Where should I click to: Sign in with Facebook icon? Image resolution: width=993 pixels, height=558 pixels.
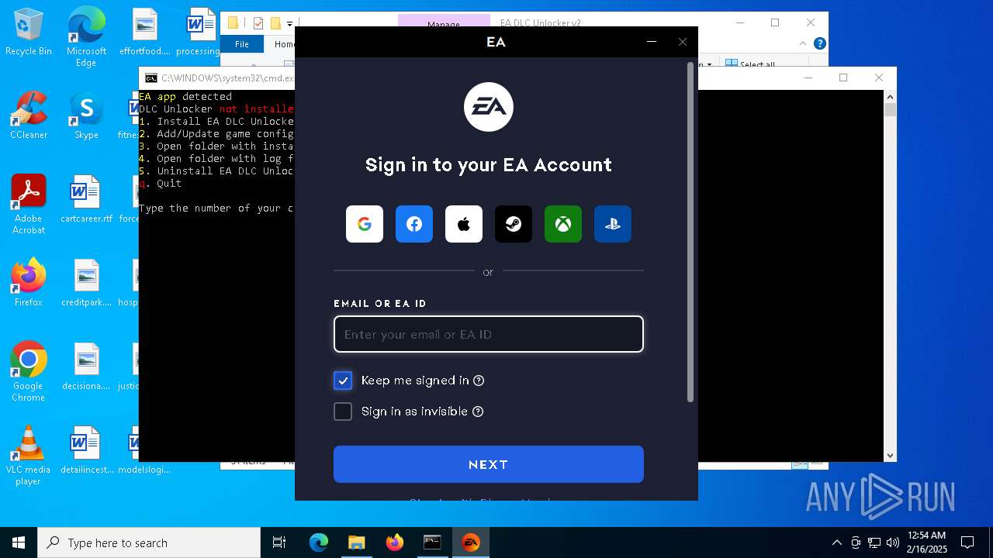pyautogui.click(x=414, y=224)
